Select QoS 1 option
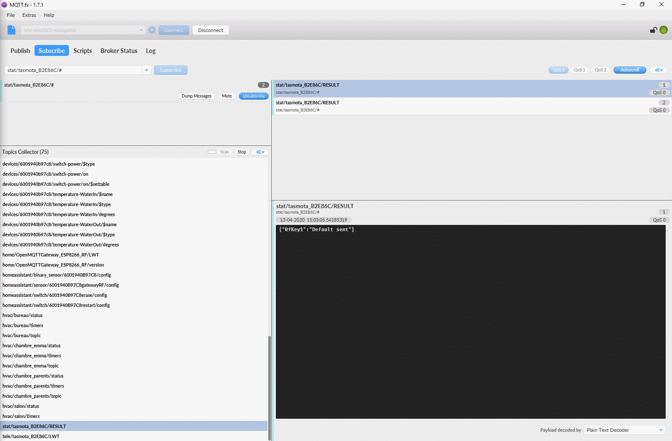This screenshot has width=672, height=441. pos(579,70)
